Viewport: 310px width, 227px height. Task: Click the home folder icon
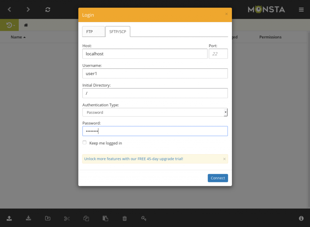pos(26,25)
